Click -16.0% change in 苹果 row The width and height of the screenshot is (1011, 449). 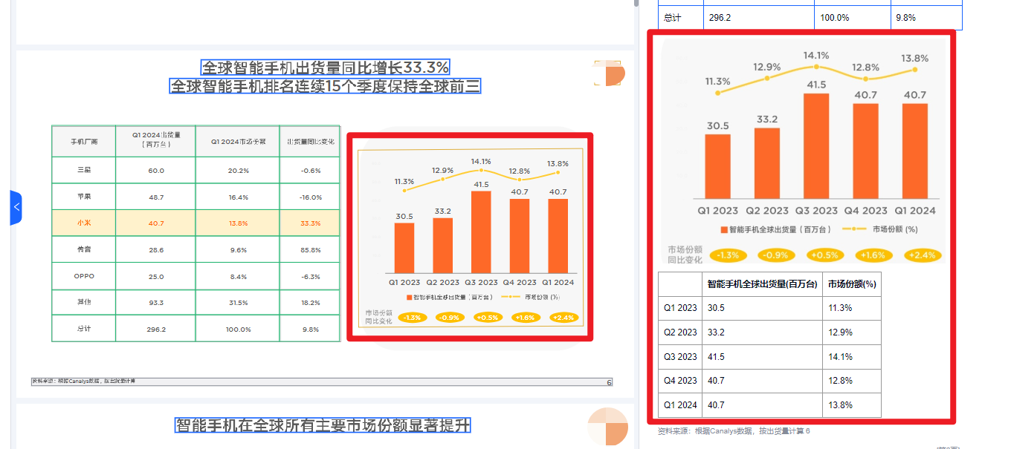[310, 197]
